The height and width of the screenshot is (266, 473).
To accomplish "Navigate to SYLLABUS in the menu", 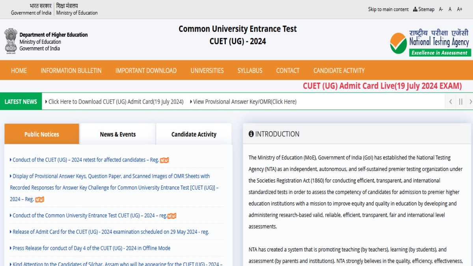I will click(250, 71).
